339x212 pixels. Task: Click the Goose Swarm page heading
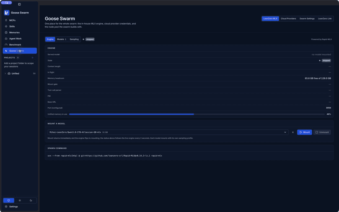60,18
